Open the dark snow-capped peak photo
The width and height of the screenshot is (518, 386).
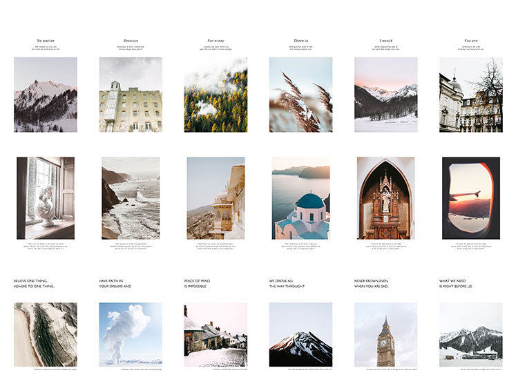(301, 334)
